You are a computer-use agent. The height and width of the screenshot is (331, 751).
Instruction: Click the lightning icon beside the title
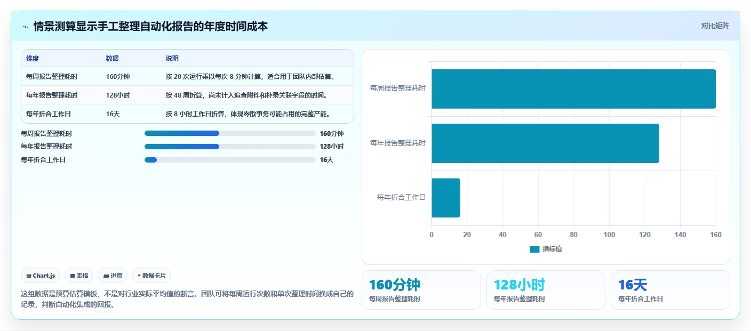tap(25, 26)
